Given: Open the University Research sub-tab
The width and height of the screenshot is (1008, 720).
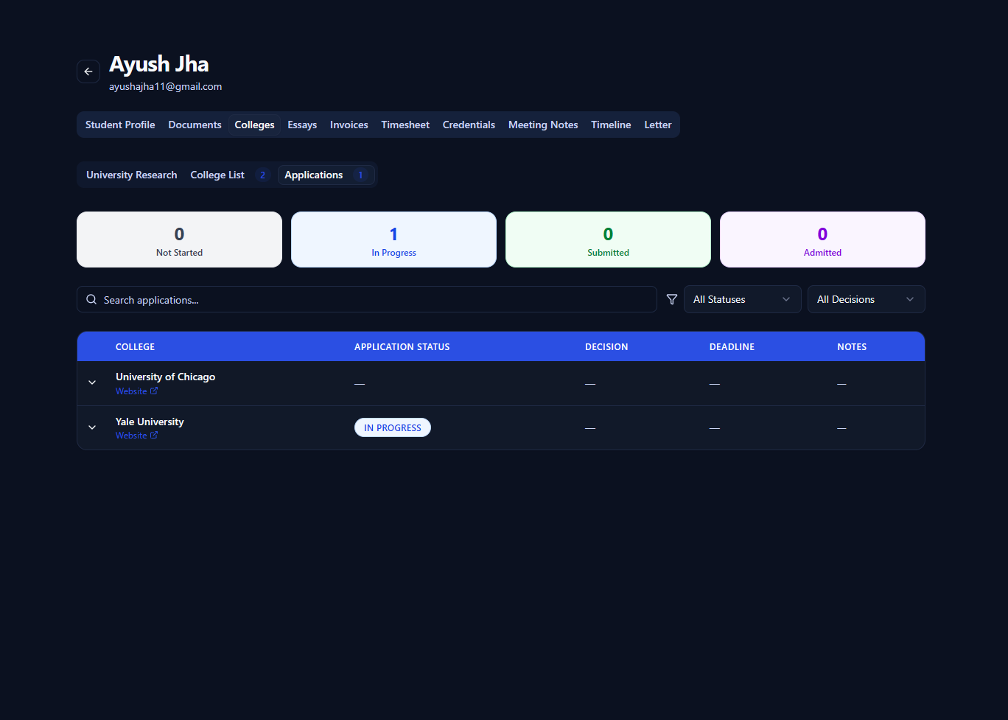Looking at the screenshot, I should click(x=131, y=175).
